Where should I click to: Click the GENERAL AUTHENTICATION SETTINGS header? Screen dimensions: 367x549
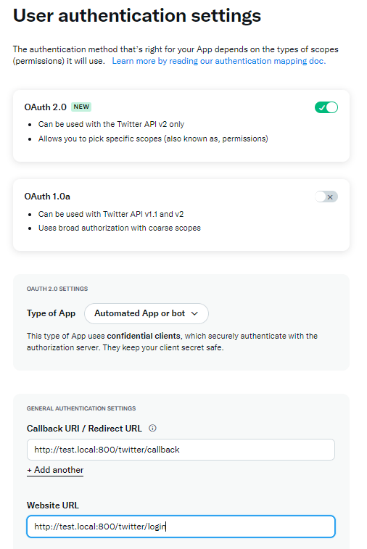point(81,408)
